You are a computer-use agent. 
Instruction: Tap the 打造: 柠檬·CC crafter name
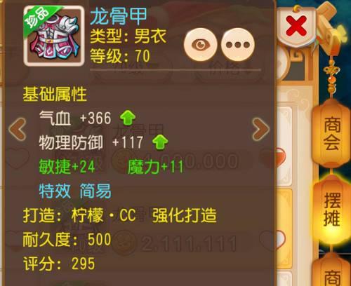[x=79, y=215]
